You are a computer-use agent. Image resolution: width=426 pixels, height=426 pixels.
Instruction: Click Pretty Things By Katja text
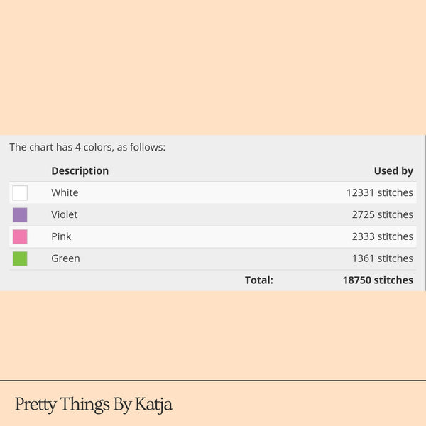point(94,405)
